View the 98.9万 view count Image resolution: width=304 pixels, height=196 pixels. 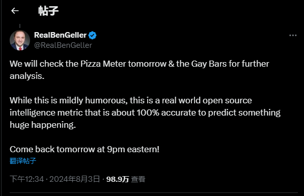[x=118, y=179]
